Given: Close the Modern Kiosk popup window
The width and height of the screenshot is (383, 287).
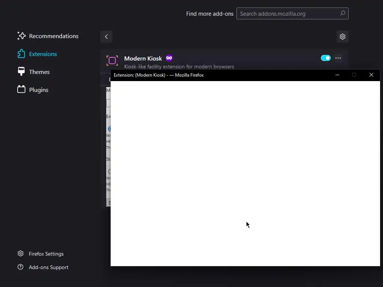Looking at the screenshot, I should tap(371, 75).
